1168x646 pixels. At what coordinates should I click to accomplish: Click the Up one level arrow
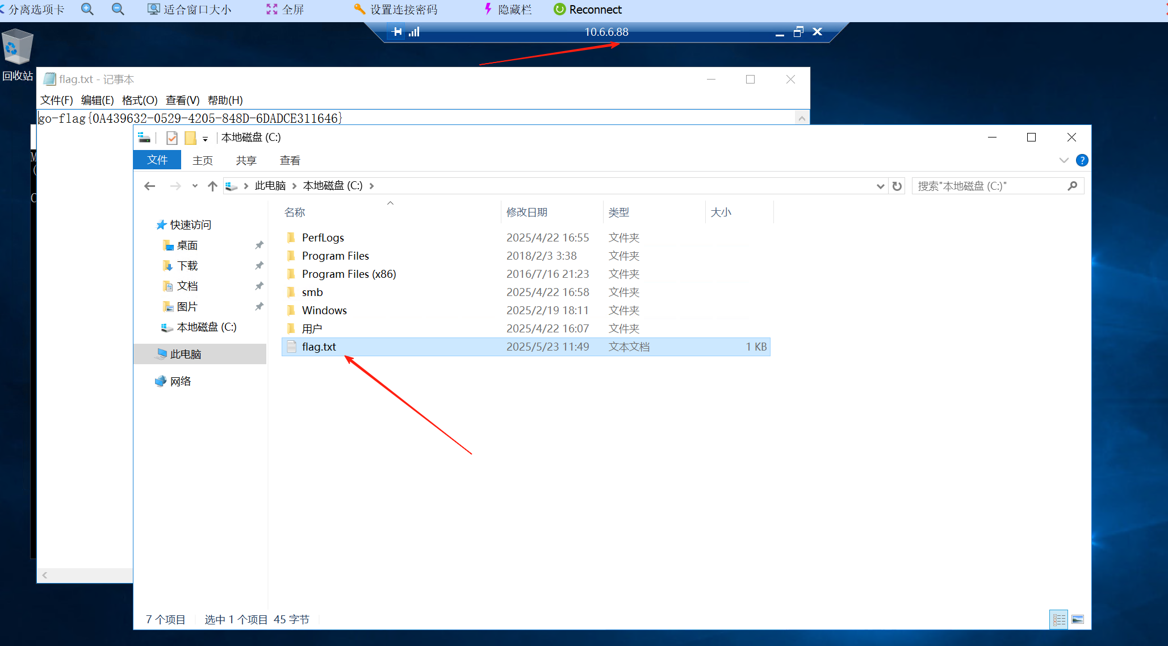[x=212, y=186]
